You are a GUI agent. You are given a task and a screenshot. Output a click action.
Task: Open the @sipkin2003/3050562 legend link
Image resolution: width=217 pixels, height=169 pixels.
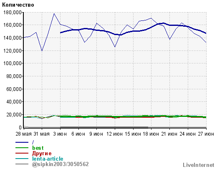tap(60, 164)
